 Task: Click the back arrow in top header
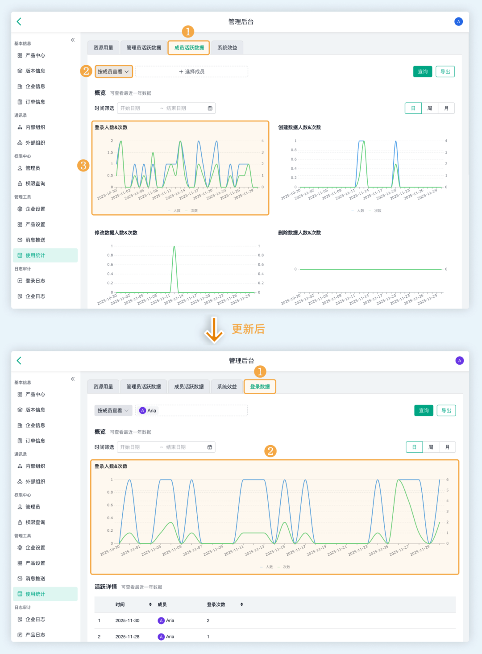19,21
